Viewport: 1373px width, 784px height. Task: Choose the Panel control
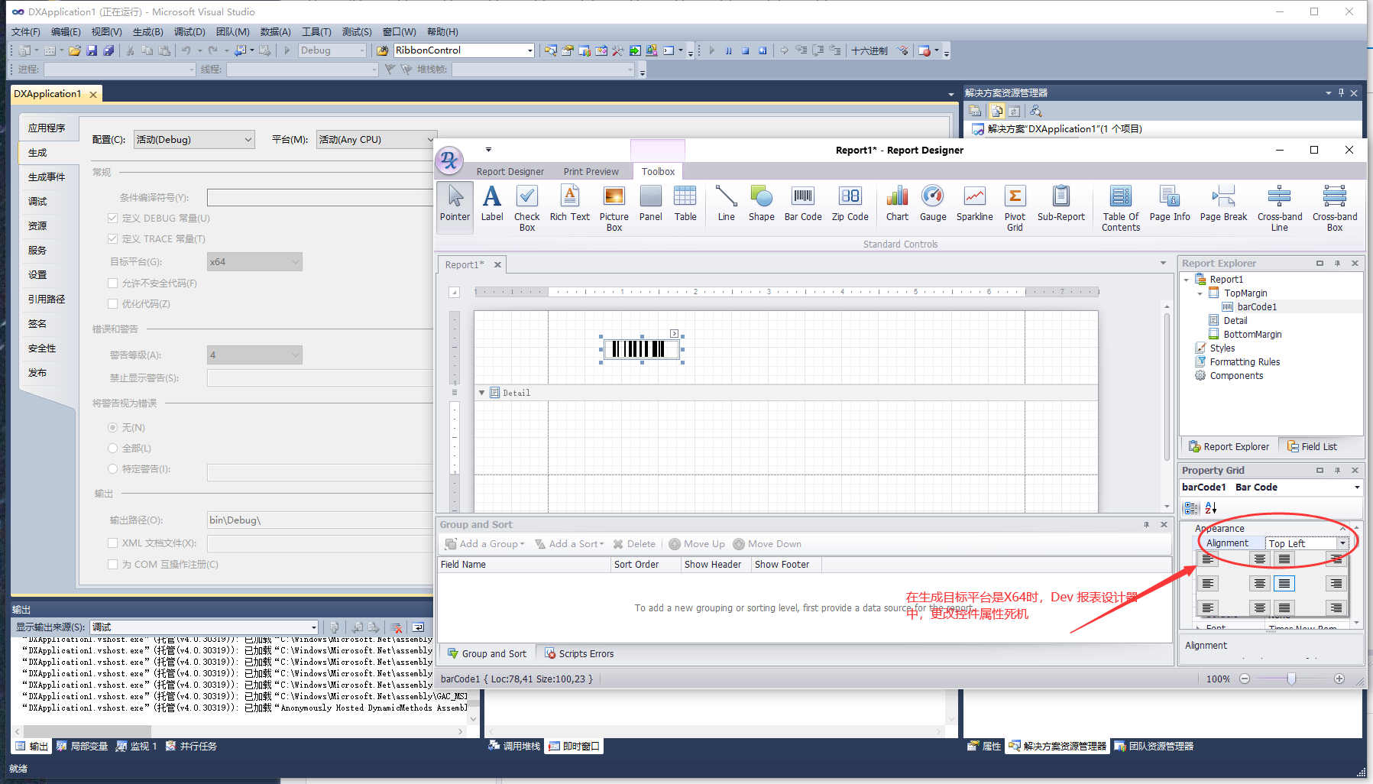click(x=650, y=204)
